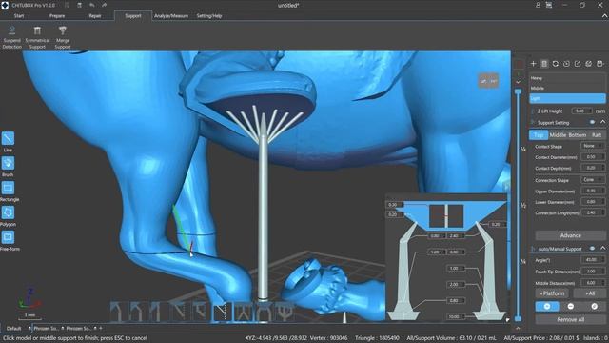Screen dimensions: 609x343
Task: Click the chevron below the layer slider
Action: (518, 329)
